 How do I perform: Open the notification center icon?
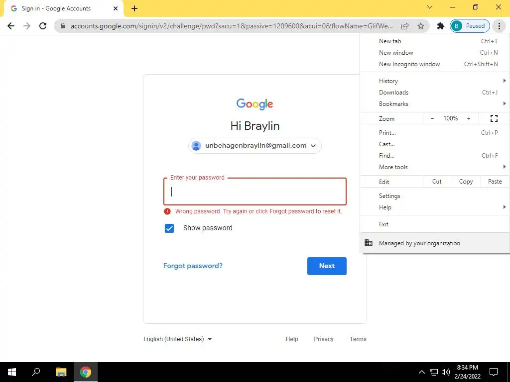tap(494, 372)
